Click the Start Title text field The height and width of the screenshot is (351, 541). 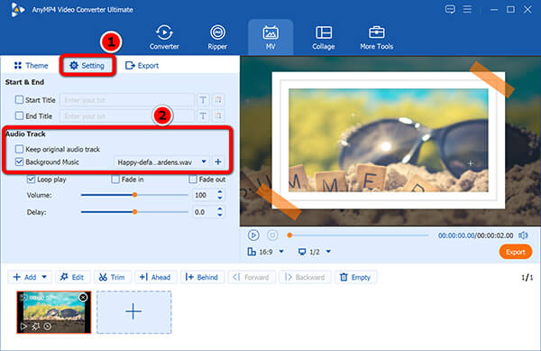[x=126, y=100]
